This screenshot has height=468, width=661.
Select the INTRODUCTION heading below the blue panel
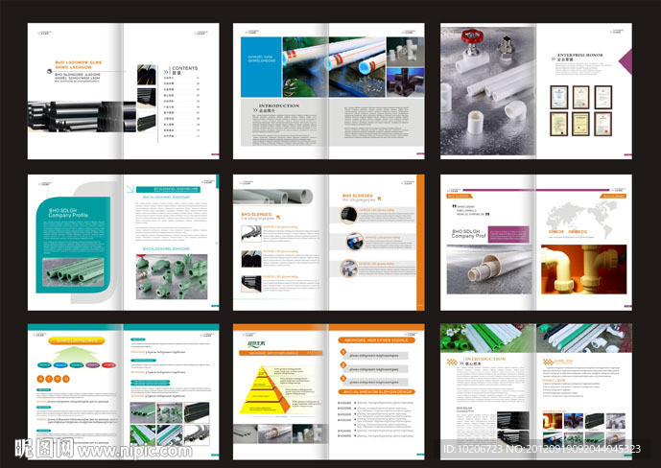(x=278, y=105)
